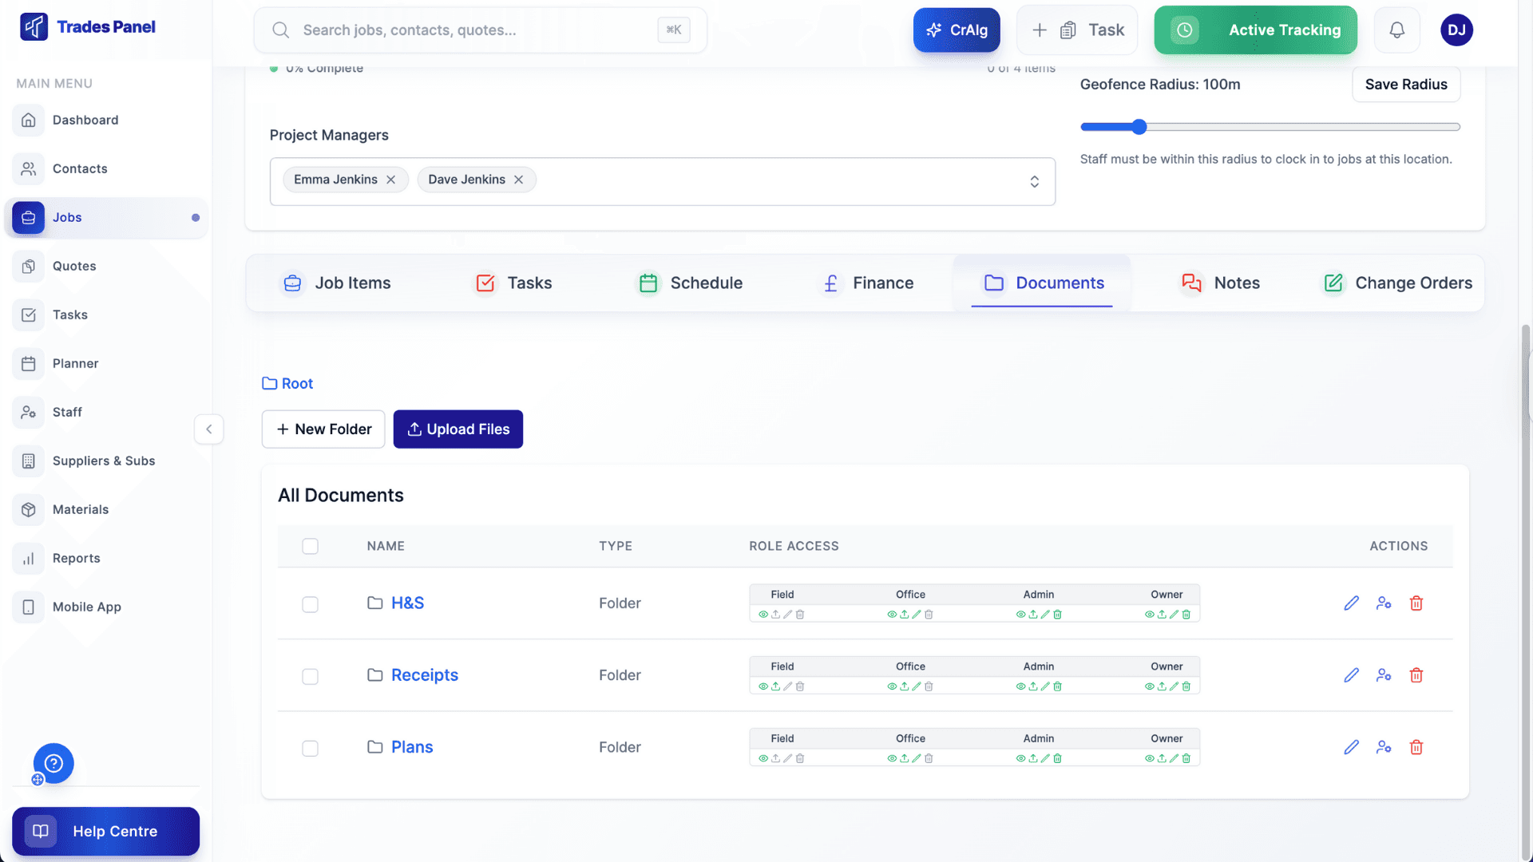The image size is (1533, 862).
Task: Select the Quotes icon in the sidebar
Action: [29, 266]
